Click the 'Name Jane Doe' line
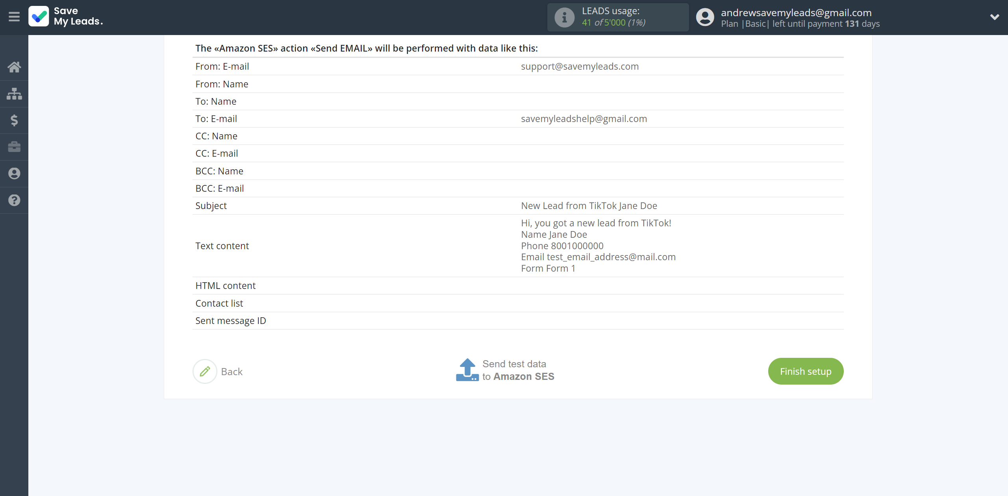 (x=554, y=235)
